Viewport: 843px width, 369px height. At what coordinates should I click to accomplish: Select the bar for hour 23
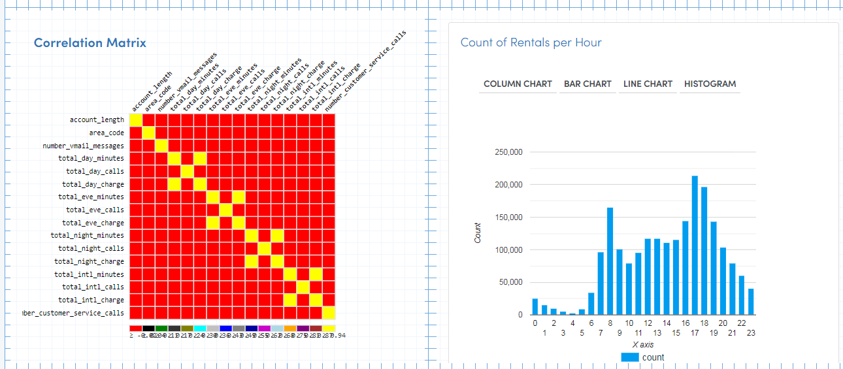coord(751,302)
